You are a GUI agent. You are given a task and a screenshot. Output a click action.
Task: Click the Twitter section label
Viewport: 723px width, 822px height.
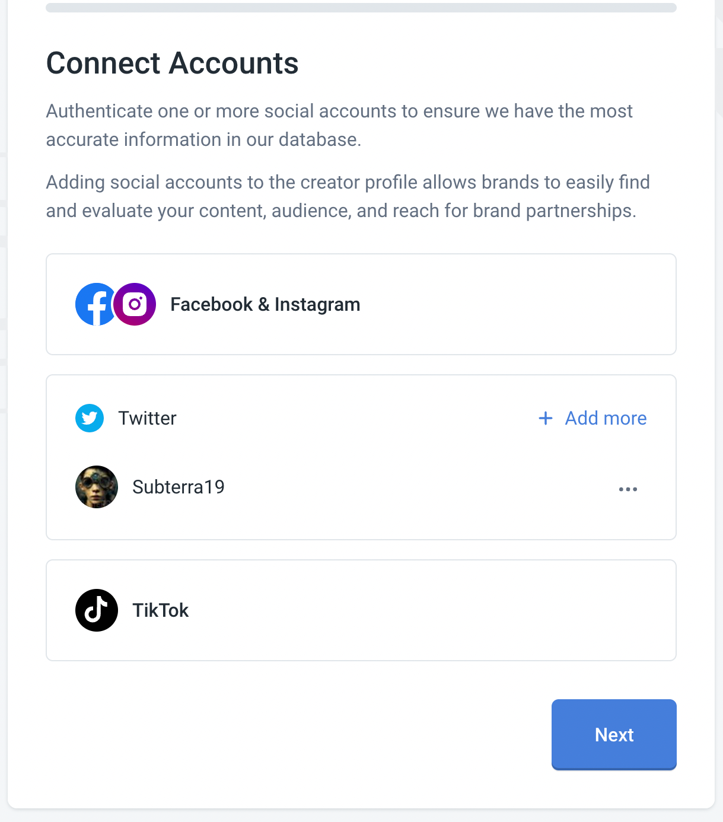[147, 418]
